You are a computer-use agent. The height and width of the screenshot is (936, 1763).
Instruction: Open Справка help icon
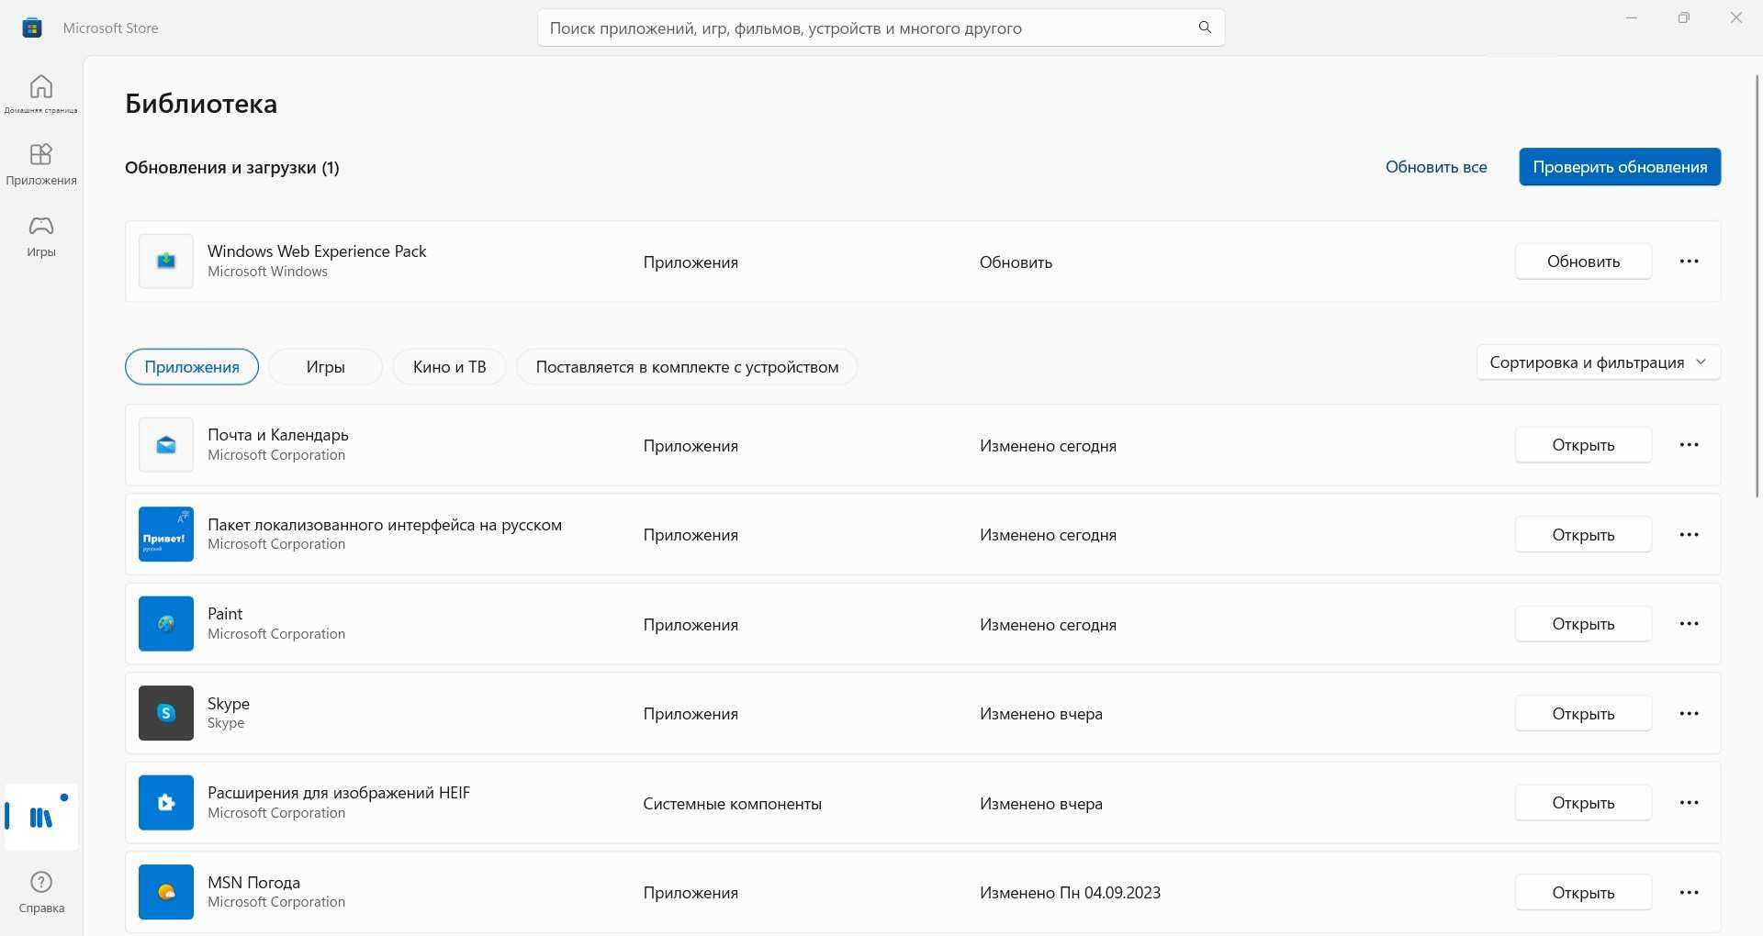[41, 891]
